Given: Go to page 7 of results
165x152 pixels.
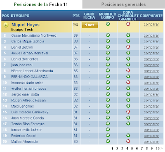Looking at the screenshot, I should 142,148.
